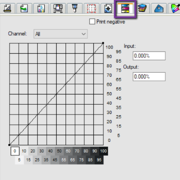Click the 75 label on the vertical axis

point(119,70)
